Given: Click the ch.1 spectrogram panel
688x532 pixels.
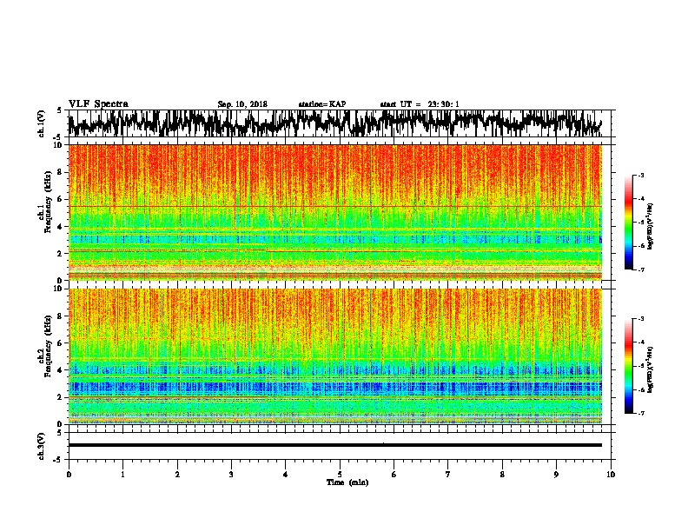Looking at the screenshot, I should 335,212.
